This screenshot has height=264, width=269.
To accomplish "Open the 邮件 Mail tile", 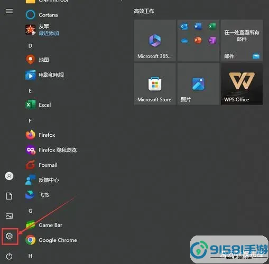I will point(242,41).
